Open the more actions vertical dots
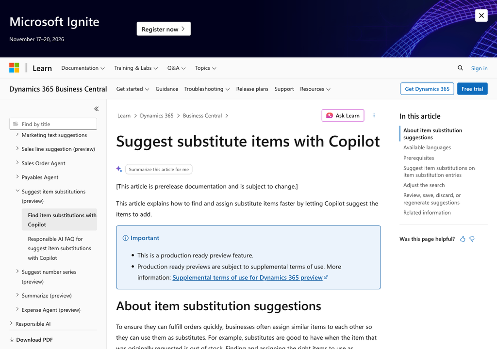Screen dimensions: 497x349 click(374, 115)
